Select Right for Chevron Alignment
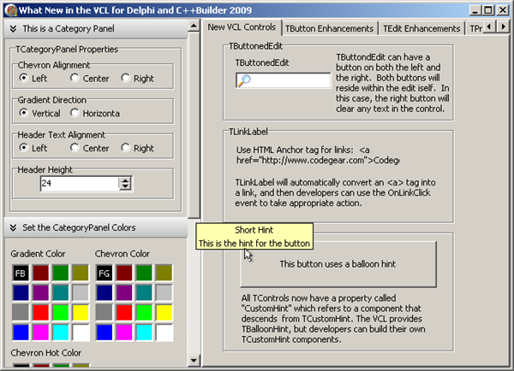The width and height of the screenshot is (514, 371). (x=126, y=78)
